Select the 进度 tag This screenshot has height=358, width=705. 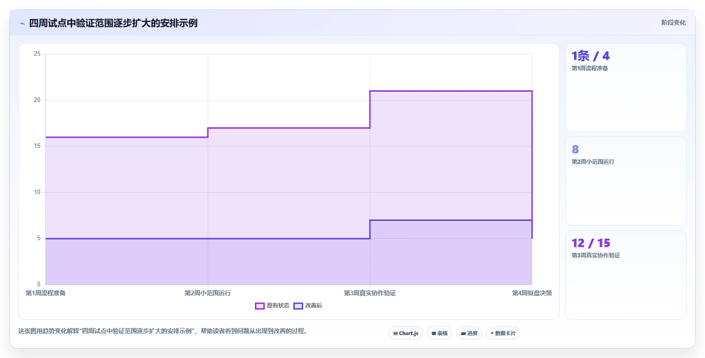[469, 333]
